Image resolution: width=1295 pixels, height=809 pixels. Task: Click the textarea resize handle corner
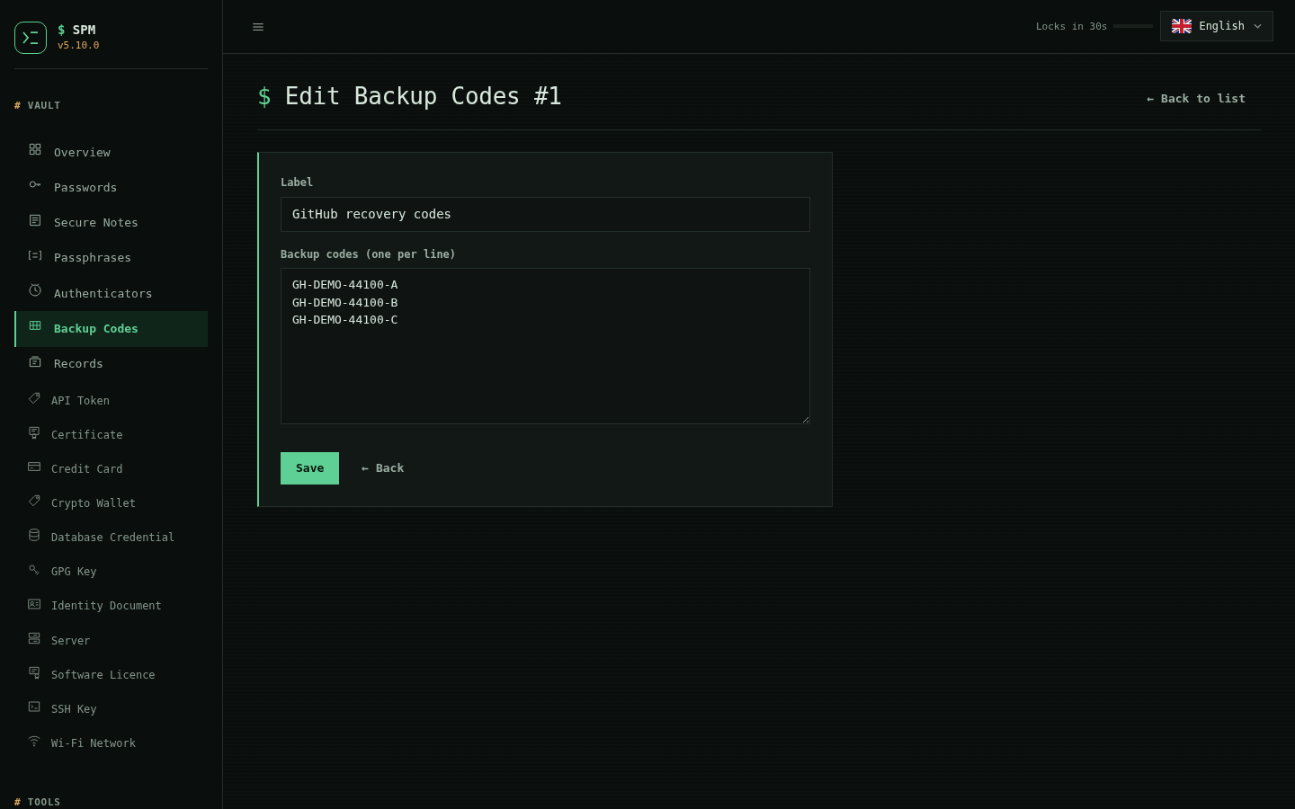(x=805, y=419)
